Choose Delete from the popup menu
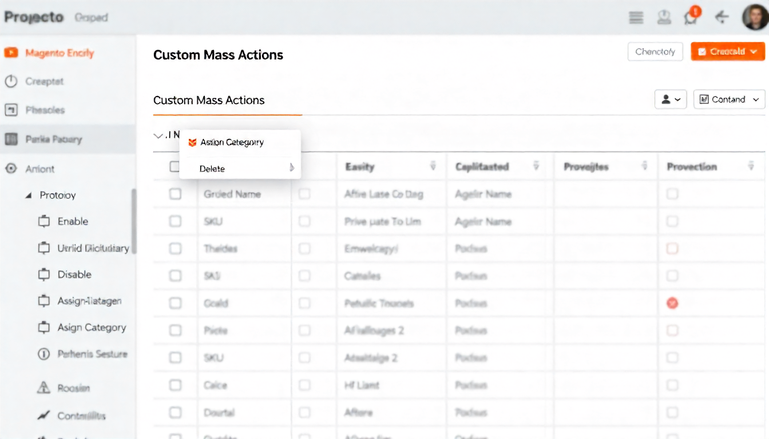This screenshot has width=769, height=439. (212, 169)
